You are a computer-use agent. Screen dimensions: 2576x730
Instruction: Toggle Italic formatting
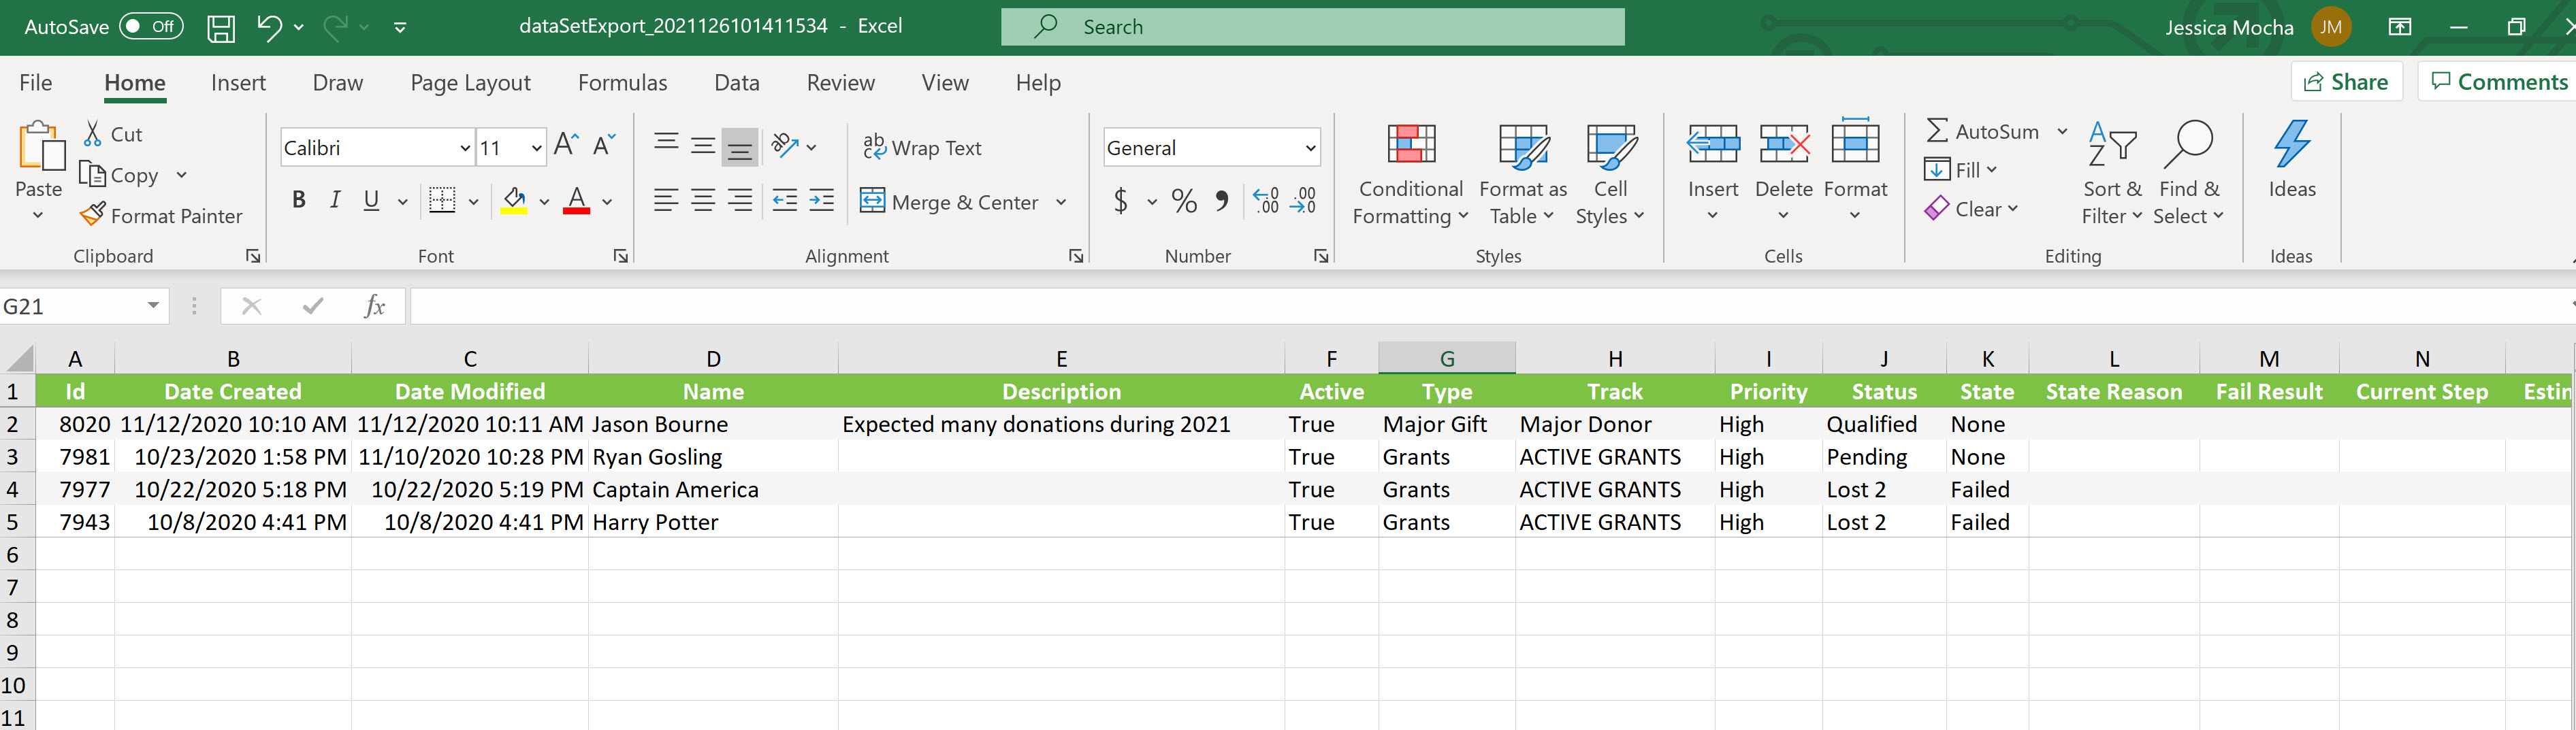335,201
